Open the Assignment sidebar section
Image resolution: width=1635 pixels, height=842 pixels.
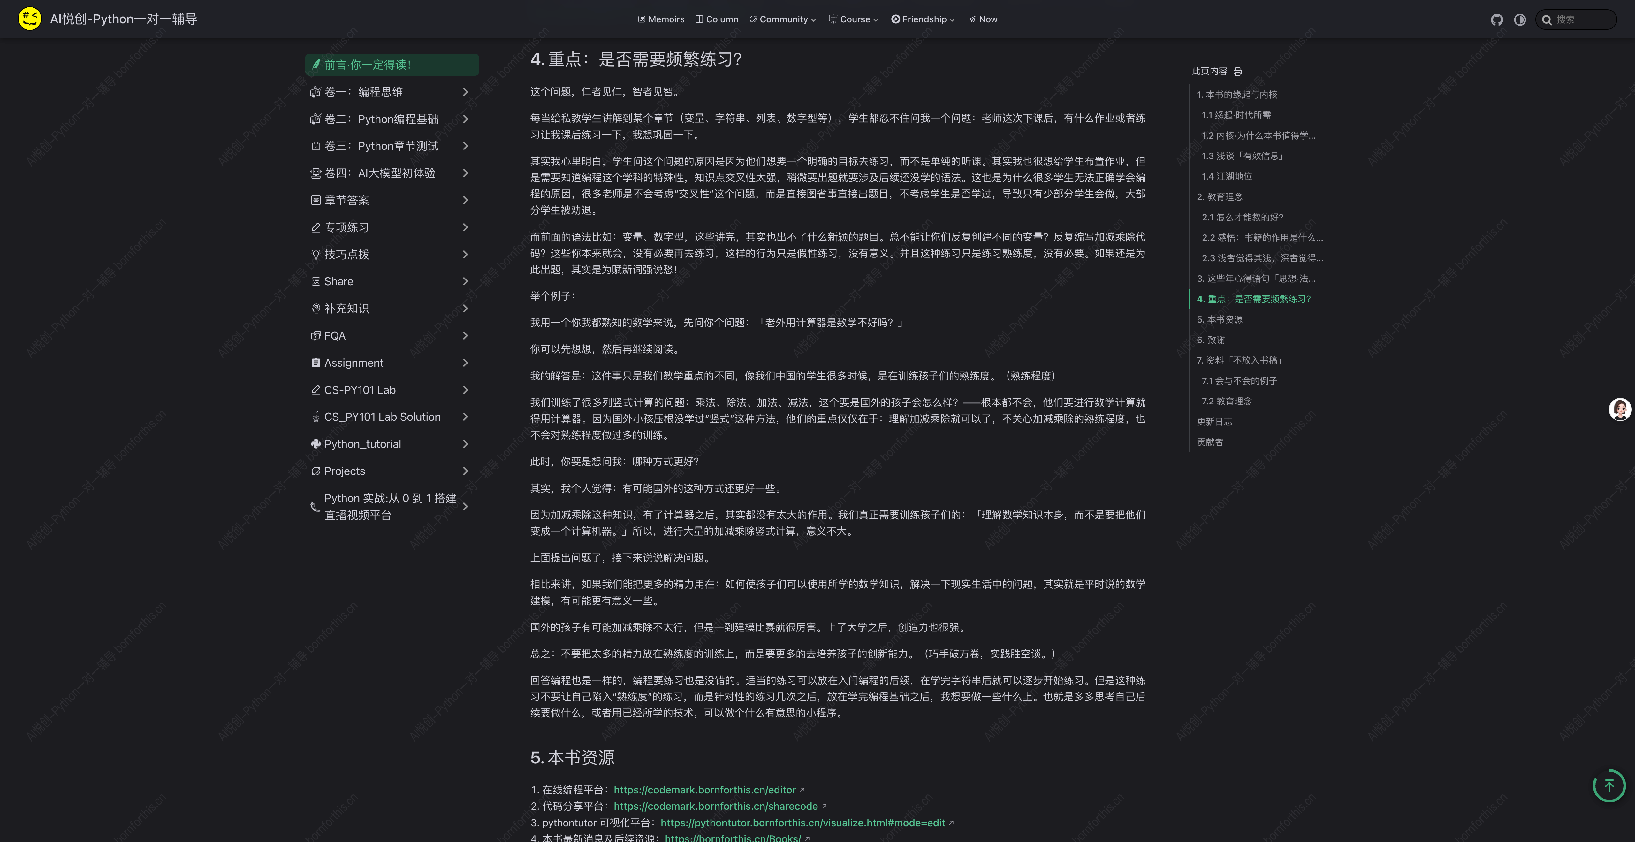(x=392, y=363)
